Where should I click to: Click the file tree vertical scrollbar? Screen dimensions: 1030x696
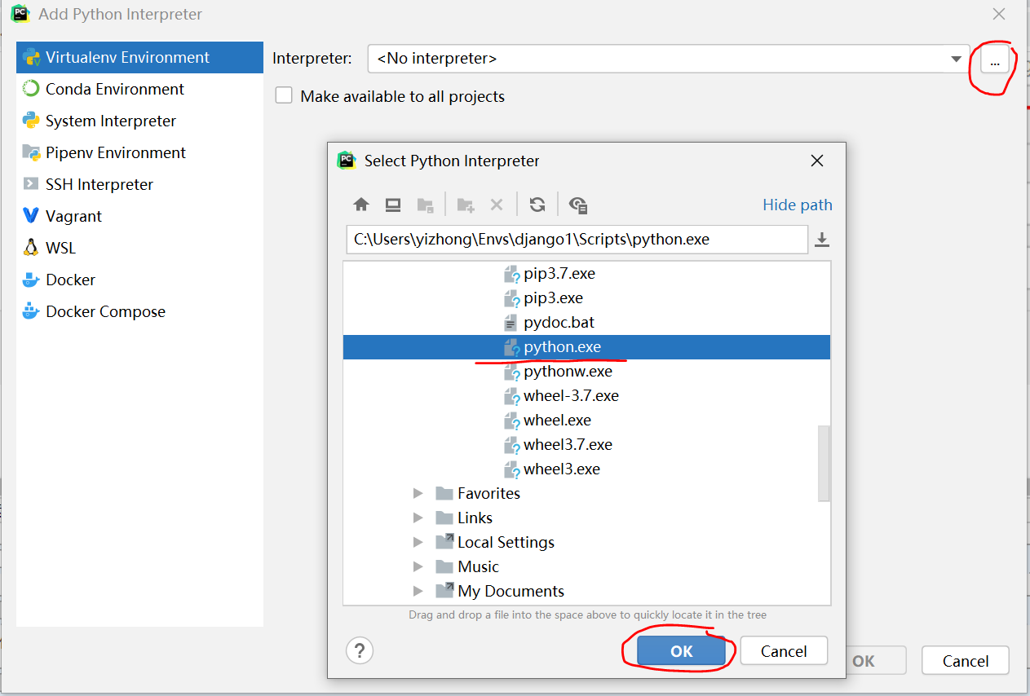point(824,462)
